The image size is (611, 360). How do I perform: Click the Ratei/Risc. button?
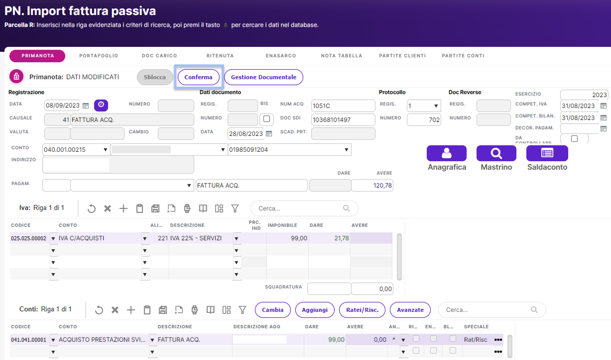[362, 310]
